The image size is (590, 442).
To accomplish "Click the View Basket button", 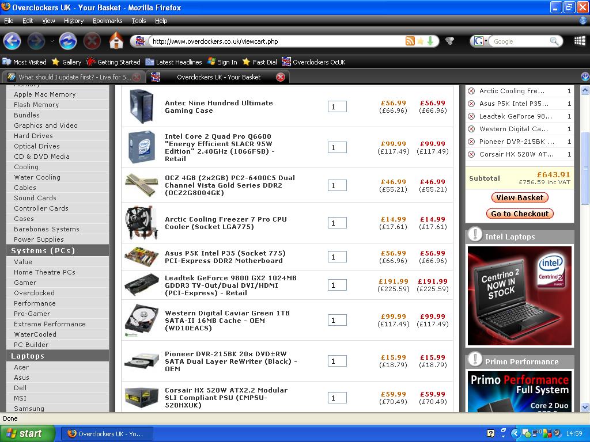I will click(520, 197).
